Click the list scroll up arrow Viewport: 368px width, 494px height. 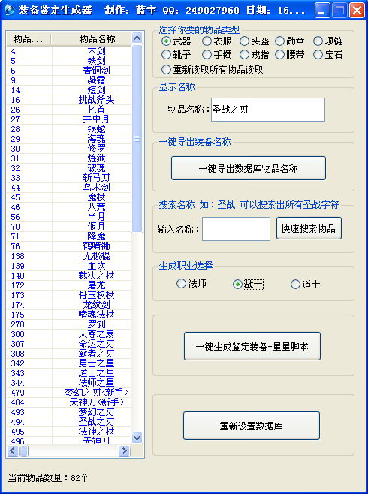tap(137, 38)
